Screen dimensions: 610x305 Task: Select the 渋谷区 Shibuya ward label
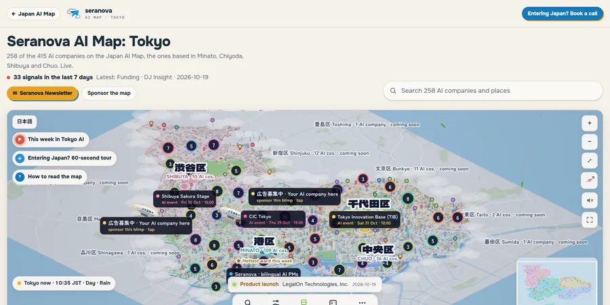point(190,171)
